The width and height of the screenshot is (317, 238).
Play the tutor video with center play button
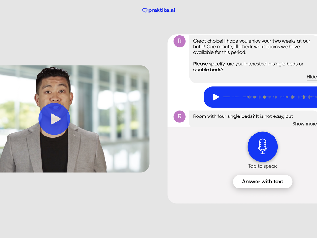[x=54, y=119]
